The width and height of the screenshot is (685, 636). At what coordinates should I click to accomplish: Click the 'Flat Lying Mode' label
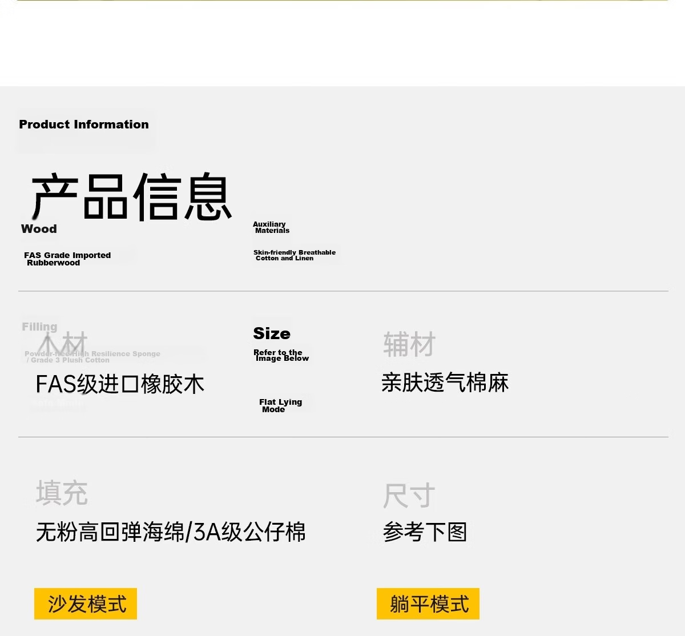point(280,405)
